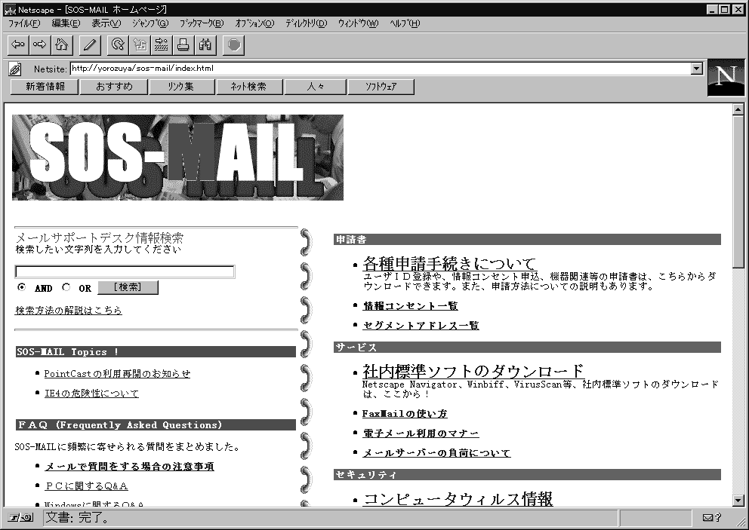This screenshot has height=530, width=749.
Task: Print the page with the printer icon
Action: 183,44
